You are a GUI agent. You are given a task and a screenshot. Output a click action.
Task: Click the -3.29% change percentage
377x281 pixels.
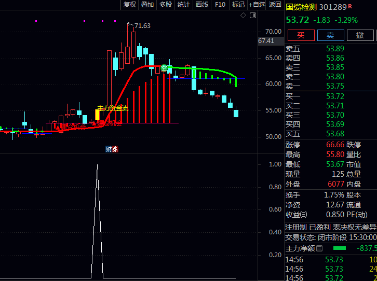[x=346, y=20]
